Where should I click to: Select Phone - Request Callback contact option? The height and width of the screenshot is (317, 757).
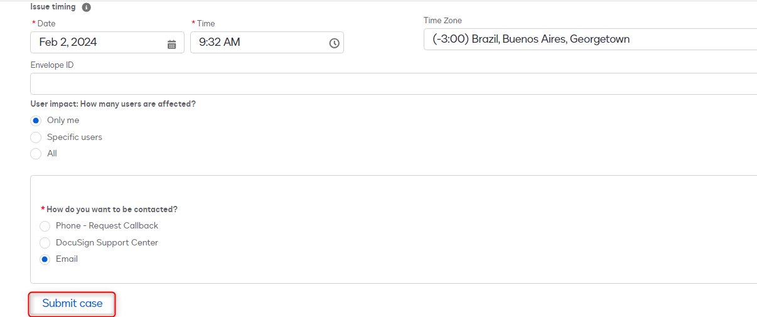tap(45, 226)
